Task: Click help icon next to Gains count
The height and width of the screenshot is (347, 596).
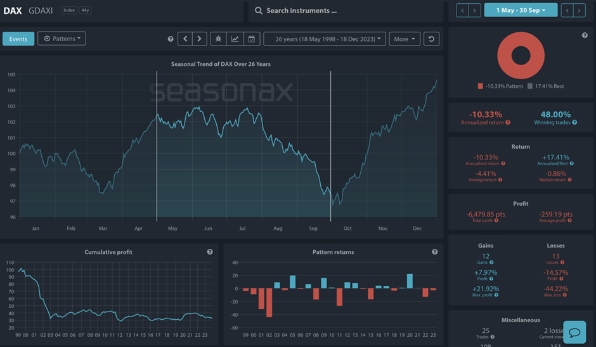Action: point(491,262)
